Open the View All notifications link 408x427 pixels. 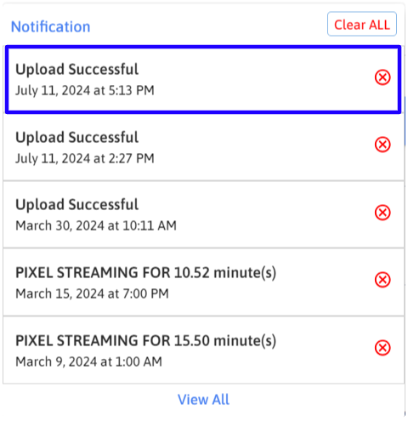[x=203, y=400]
